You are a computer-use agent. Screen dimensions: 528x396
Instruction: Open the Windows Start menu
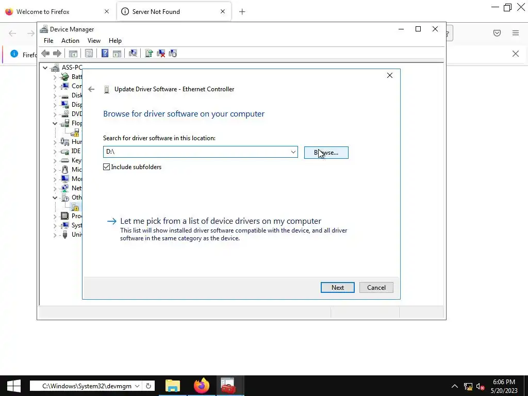point(14,386)
